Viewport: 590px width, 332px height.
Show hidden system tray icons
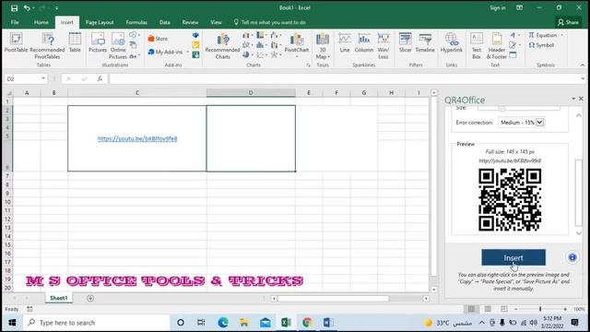(x=481, y=323)
